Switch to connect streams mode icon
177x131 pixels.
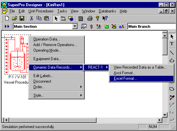pos(63,19)
